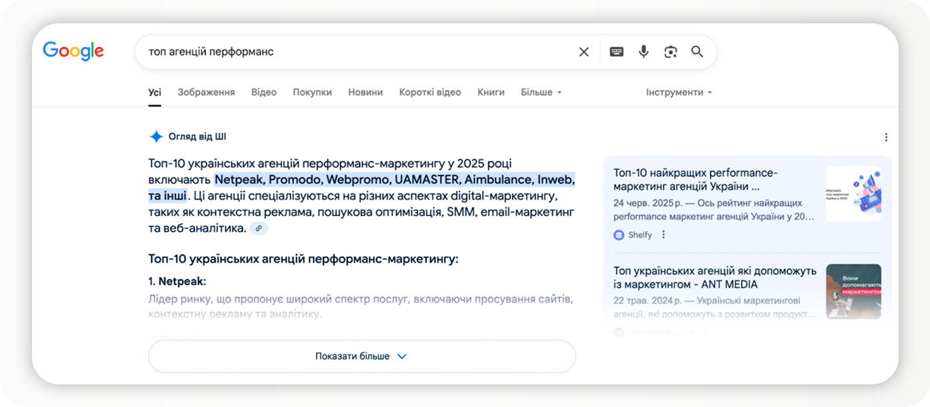Clear the search query with X icon
The image size is (930, 407).
[584, 52]
